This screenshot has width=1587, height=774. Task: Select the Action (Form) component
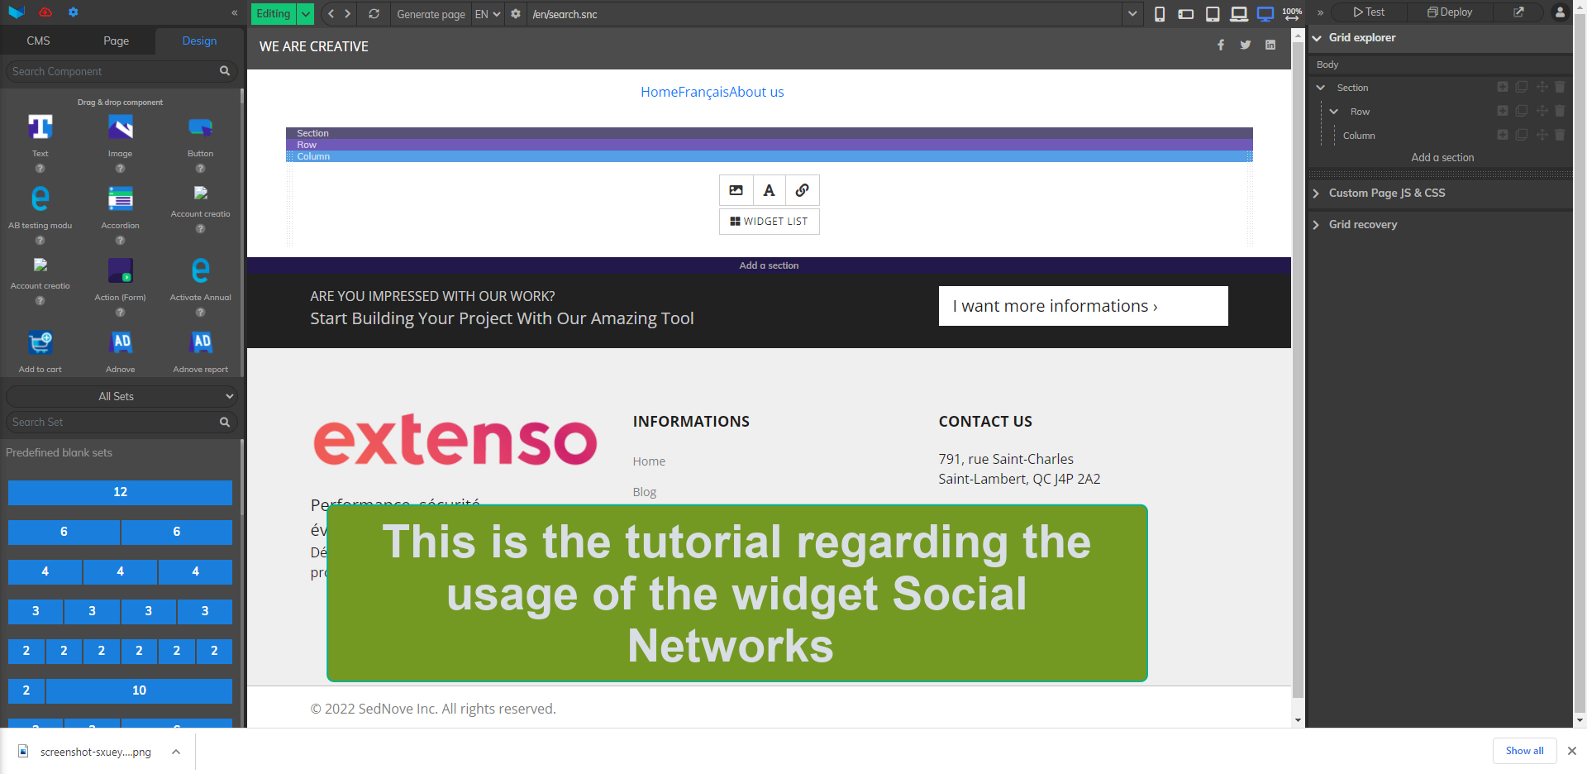(120, 279)
